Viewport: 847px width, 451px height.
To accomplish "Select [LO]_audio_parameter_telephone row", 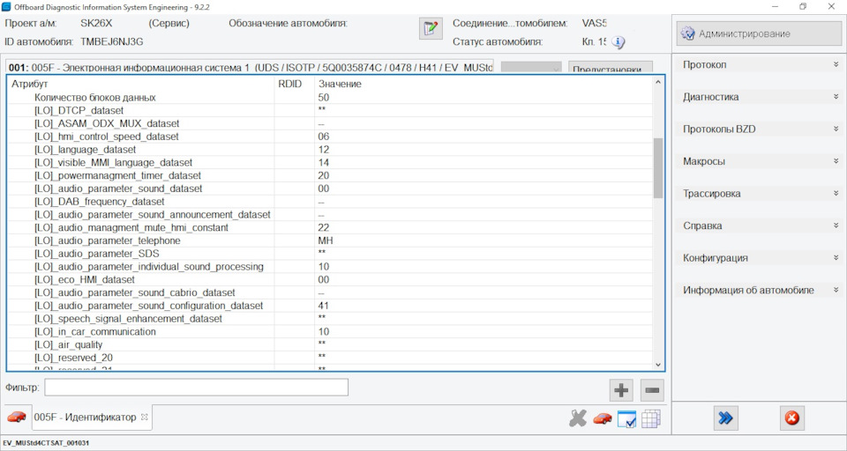I will point(330,240).
